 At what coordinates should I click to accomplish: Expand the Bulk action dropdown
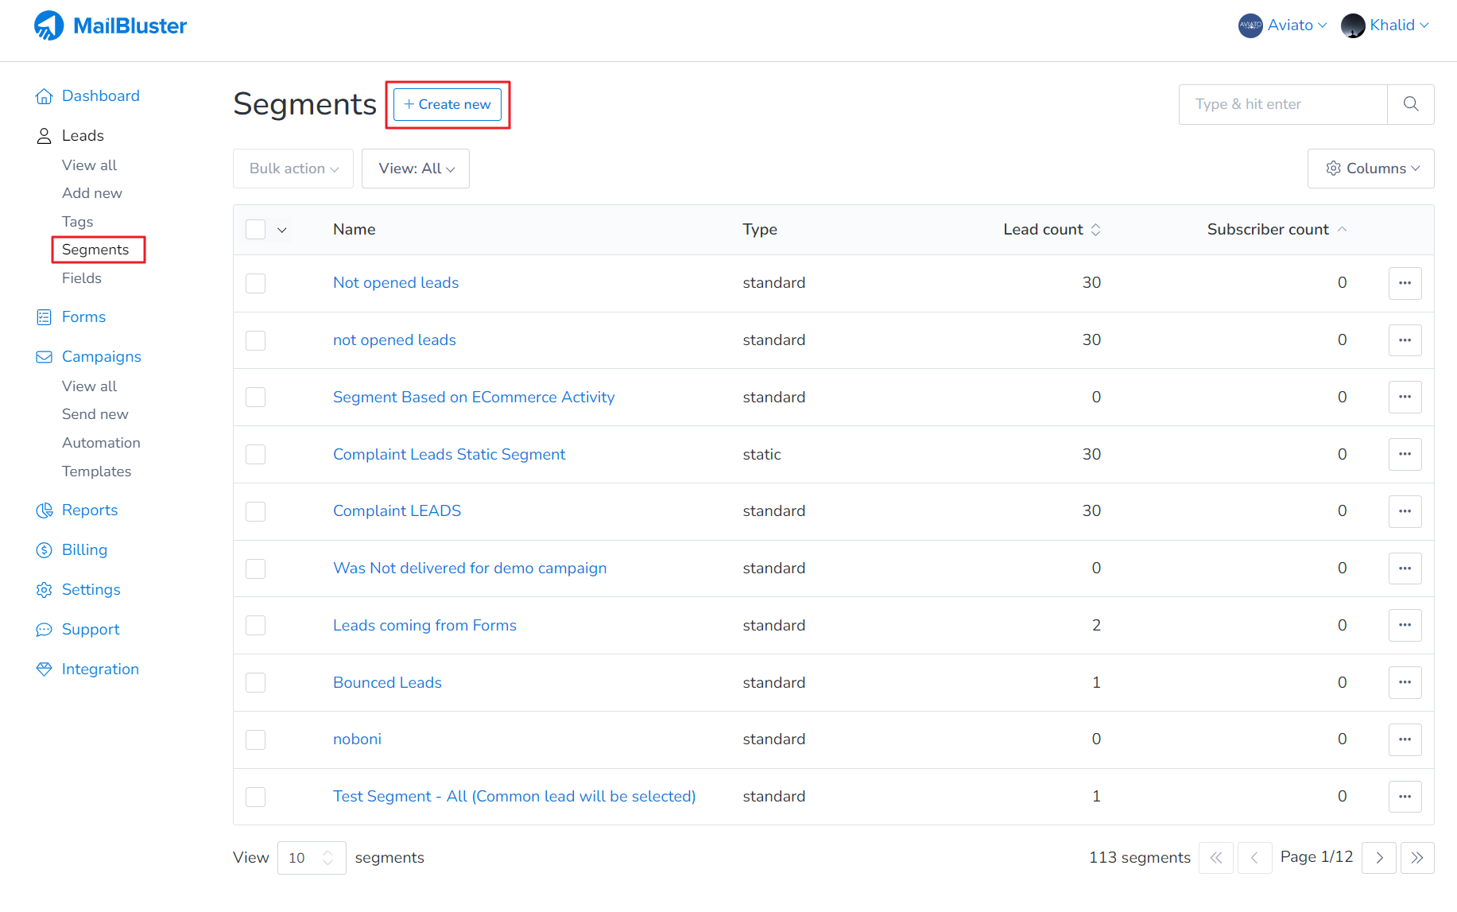(x=293, y=169)
